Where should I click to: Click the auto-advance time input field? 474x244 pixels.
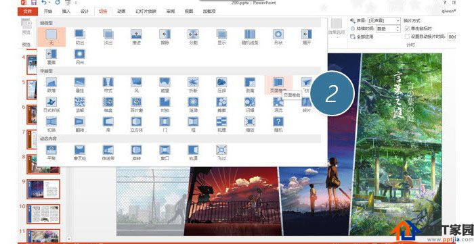pyautogui.click(x=452, y=36)
